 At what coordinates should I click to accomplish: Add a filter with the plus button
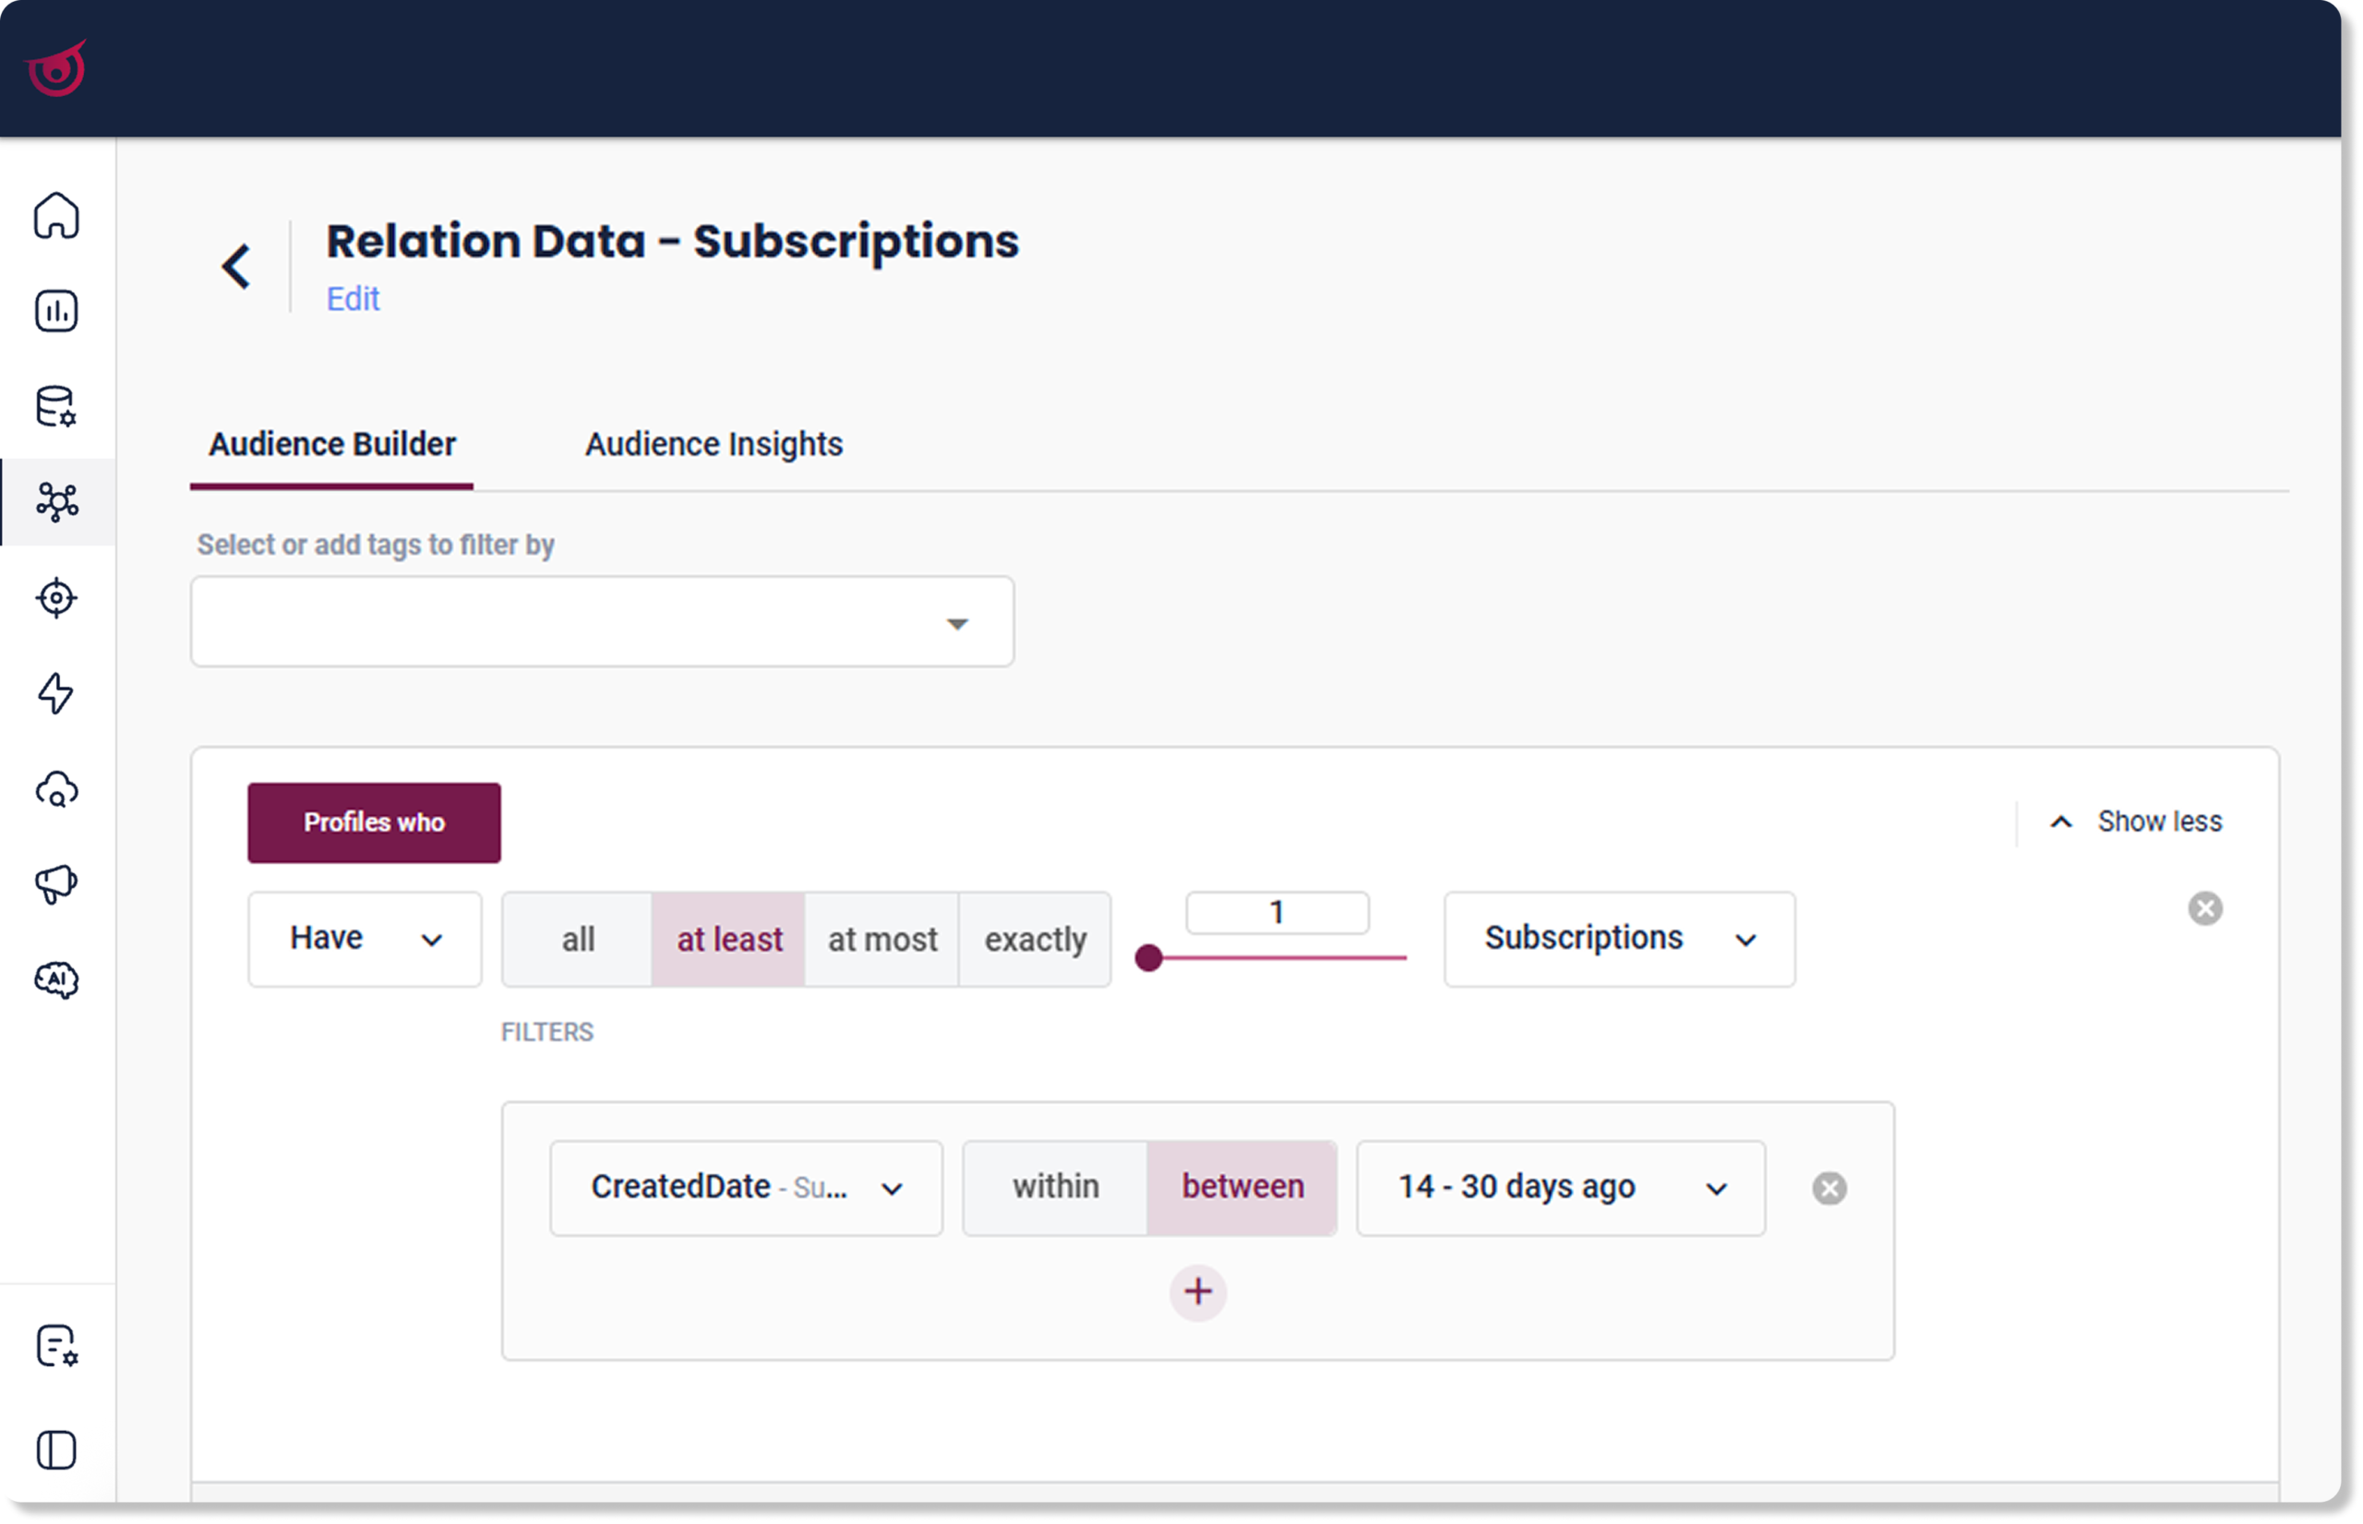1197,1291
